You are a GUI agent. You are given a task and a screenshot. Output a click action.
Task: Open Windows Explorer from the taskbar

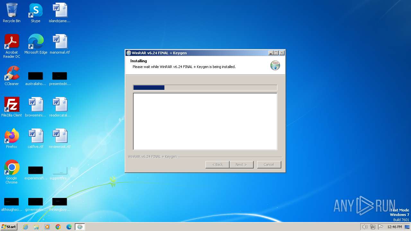pyautogui.click(x=36, y=227)
